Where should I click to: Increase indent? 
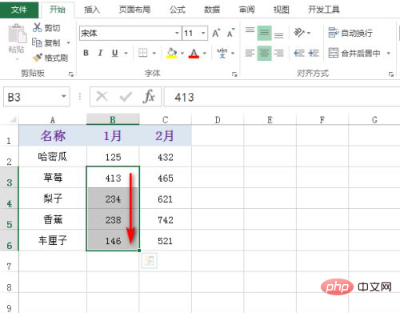click(x=314, y=53)
